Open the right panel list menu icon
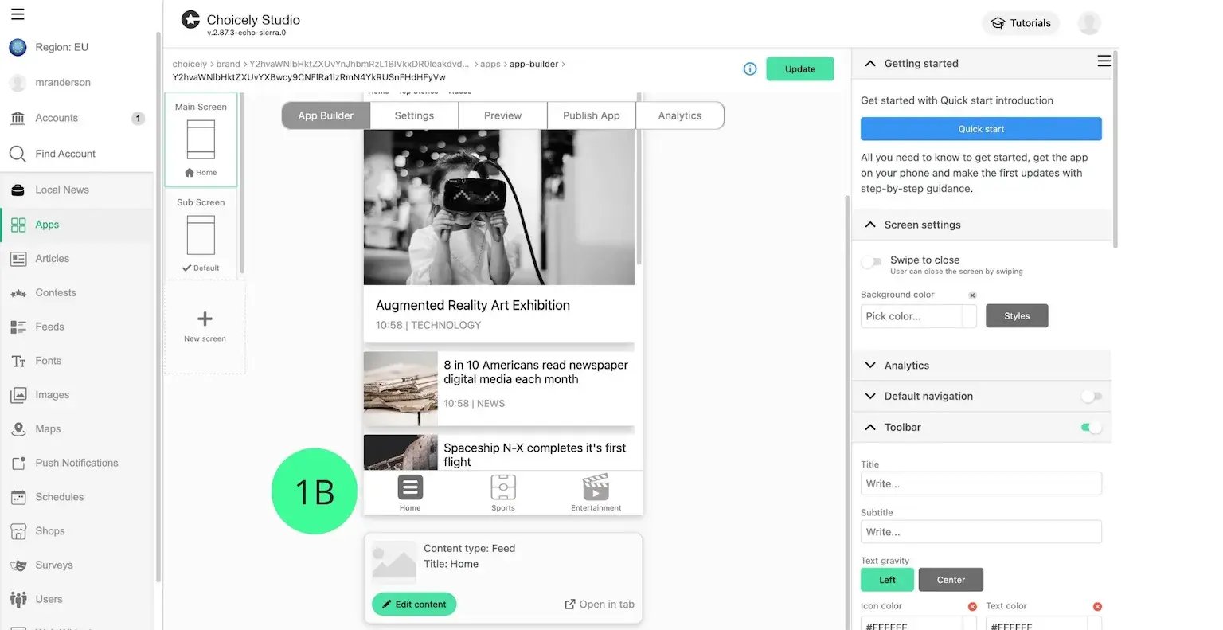 1104,61
